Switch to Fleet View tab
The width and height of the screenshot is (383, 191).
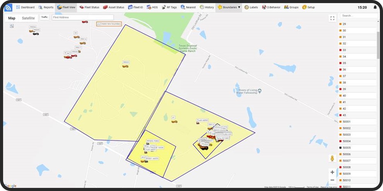[x=66, y=7]
